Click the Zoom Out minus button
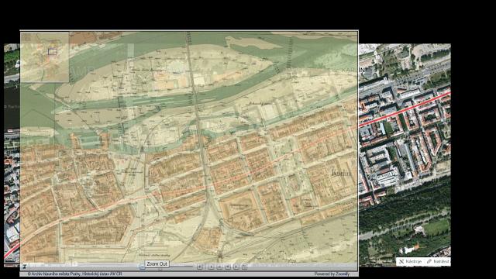This screenshot has height=279, width=496. pyautogui.click(x=143, y=267)
